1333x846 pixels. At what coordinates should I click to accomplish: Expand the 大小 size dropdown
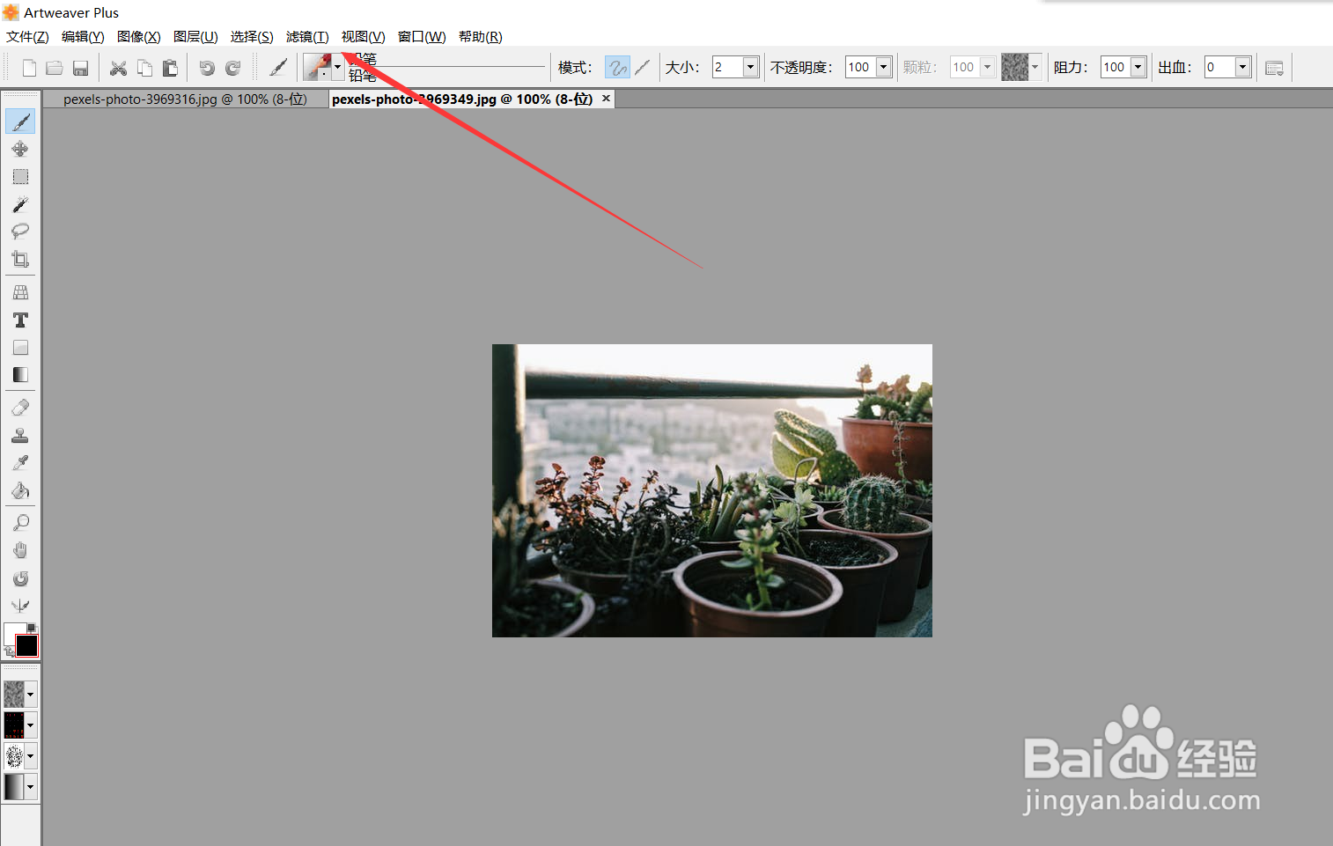pyautogui.click(x=751, y=67)
